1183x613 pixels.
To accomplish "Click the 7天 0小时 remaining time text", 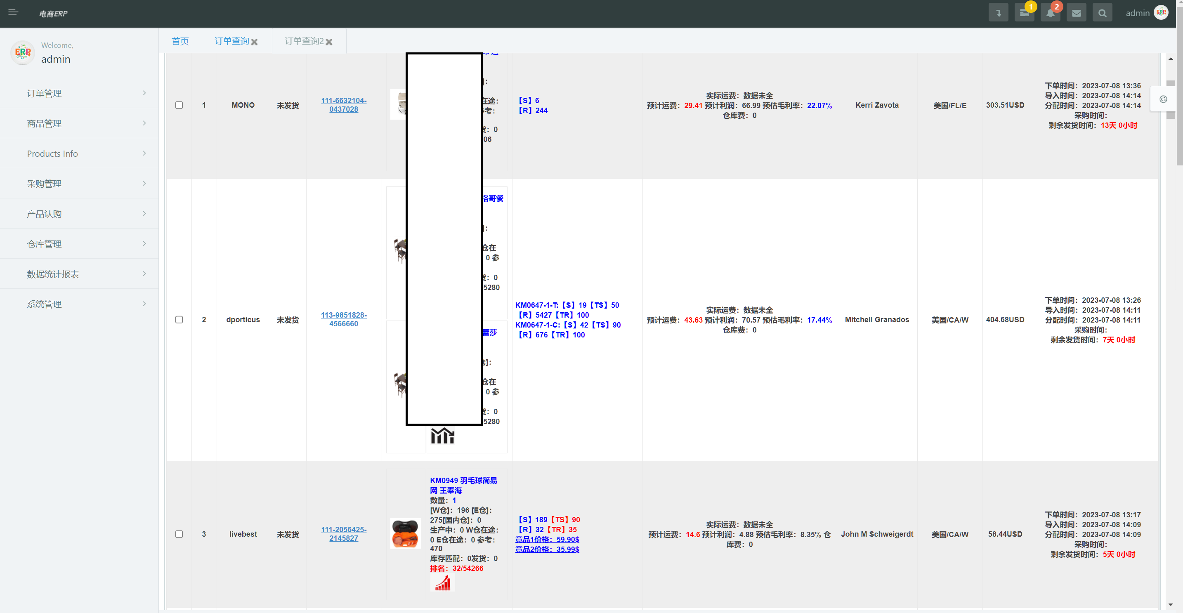I will [1119, 340].
